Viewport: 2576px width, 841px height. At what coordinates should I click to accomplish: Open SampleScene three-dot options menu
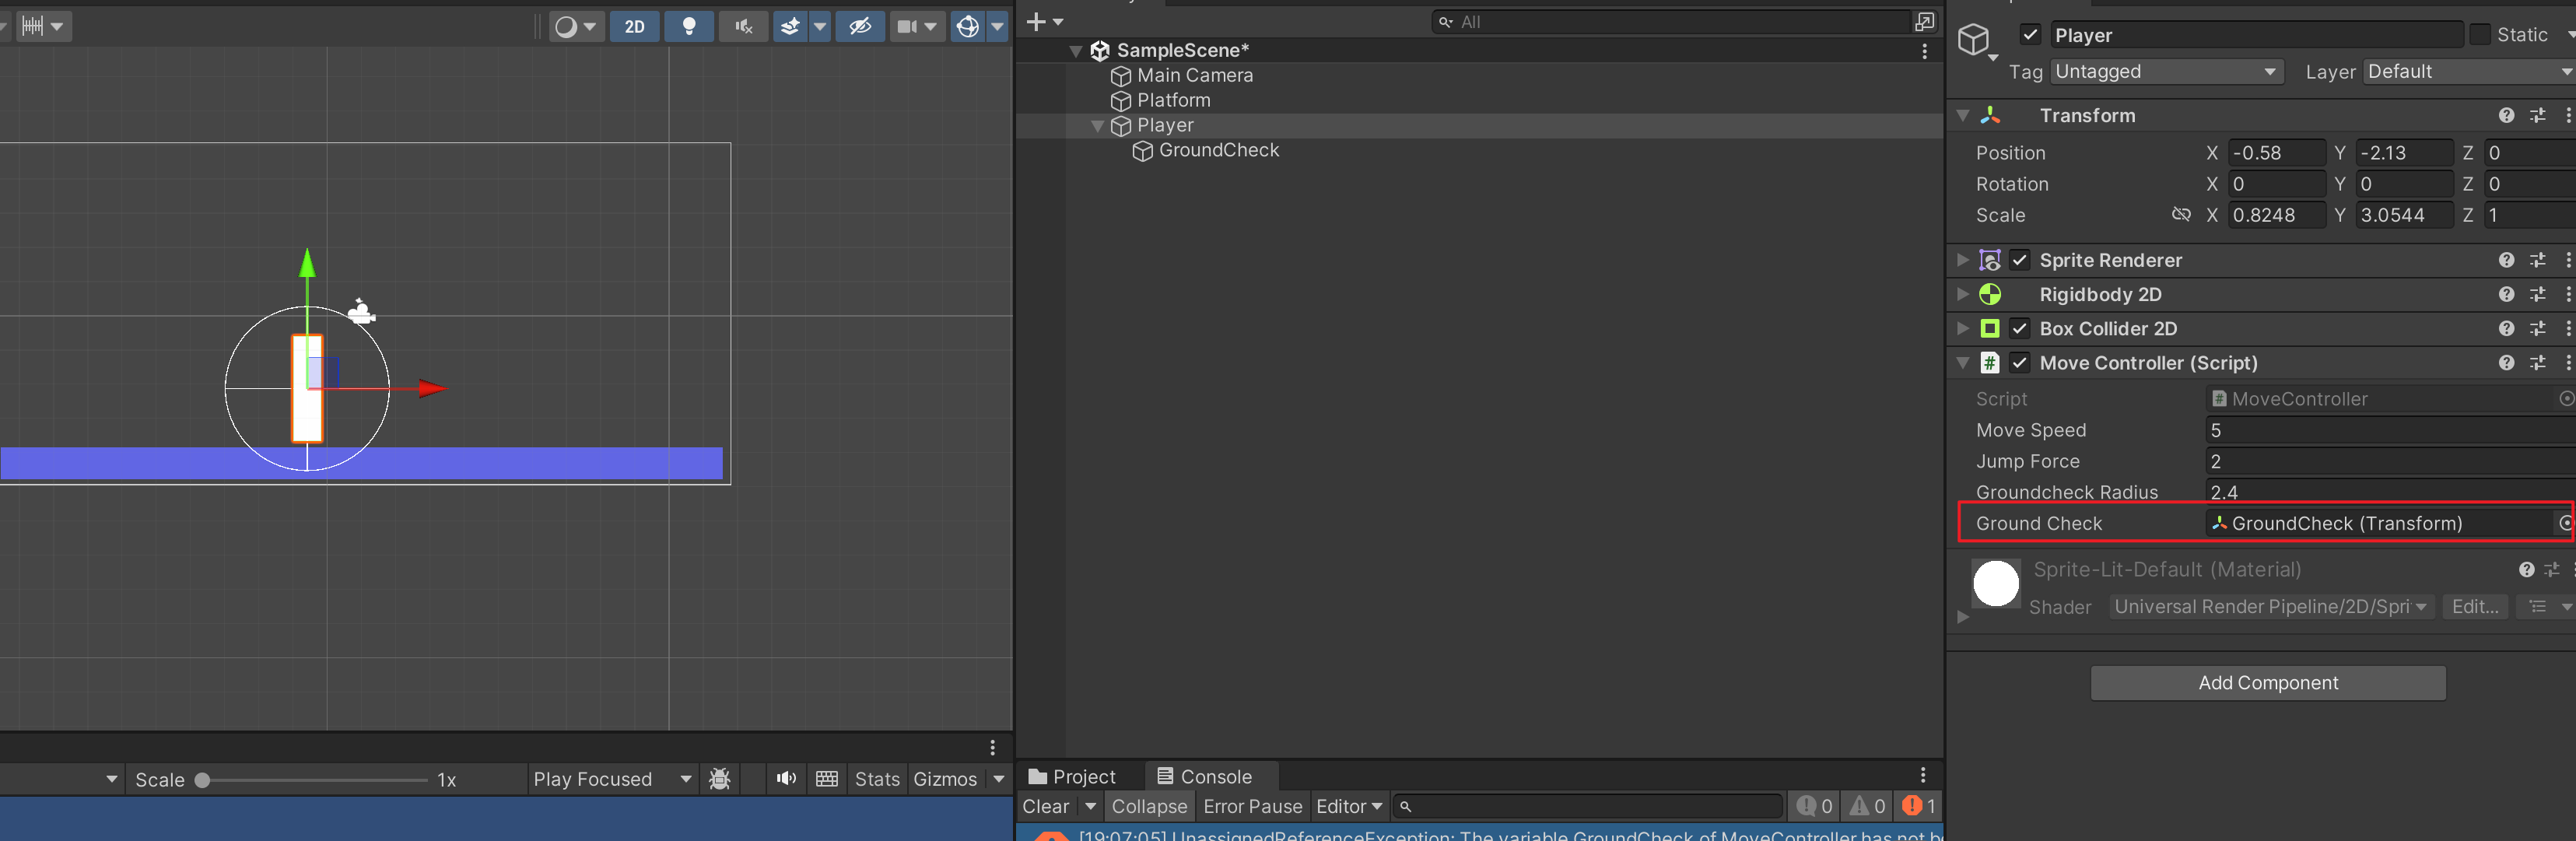[x=1924, y=51]
